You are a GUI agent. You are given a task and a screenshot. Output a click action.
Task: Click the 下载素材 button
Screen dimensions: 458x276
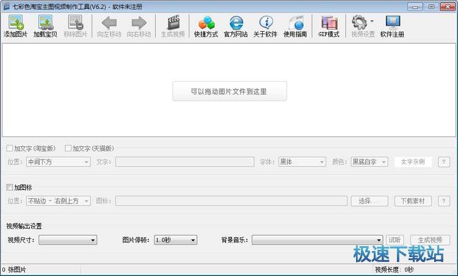click(x=413, y=201)
